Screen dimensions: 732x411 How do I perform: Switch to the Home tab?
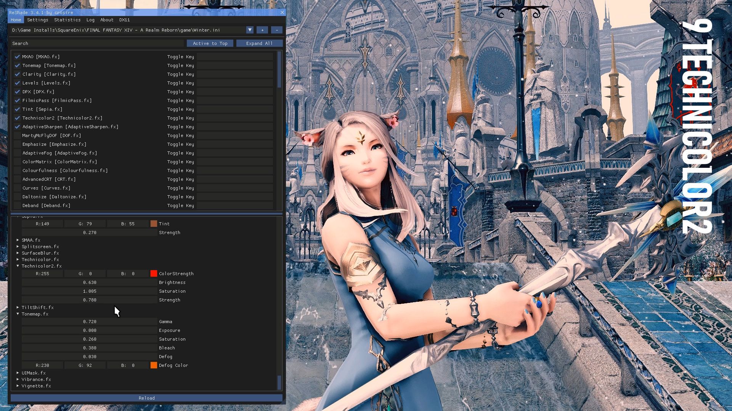(16, 20)
